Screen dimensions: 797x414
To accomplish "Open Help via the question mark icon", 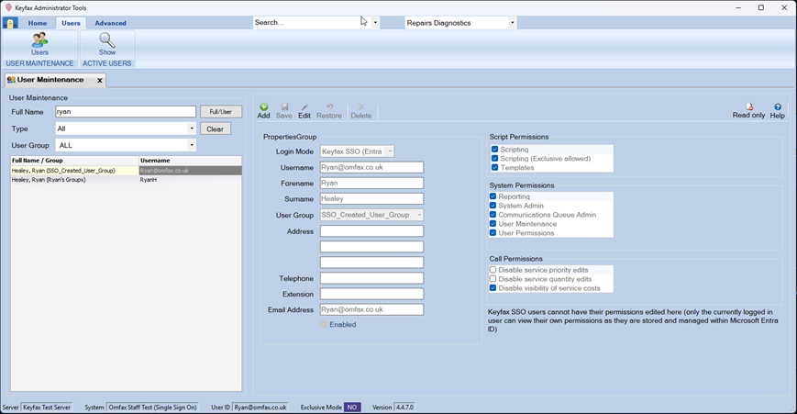I will [778, 107].
